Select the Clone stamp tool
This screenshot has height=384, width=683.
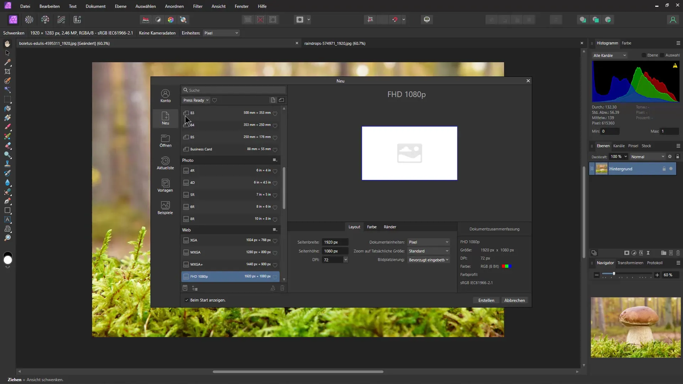pos(7,164)
